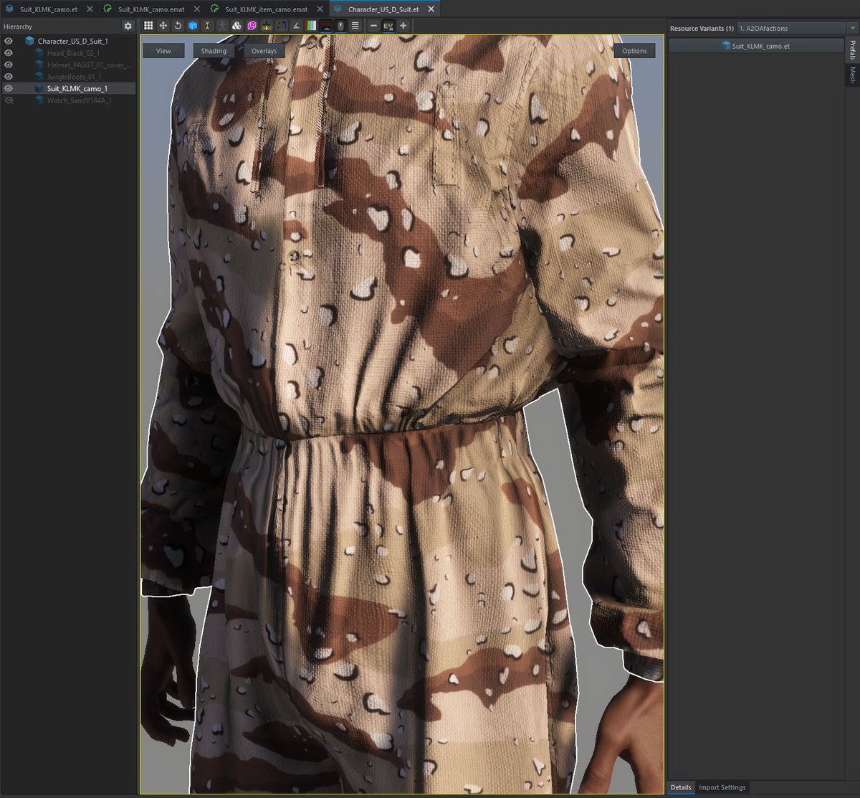
Task: Open the View viewport menu
Action: click(x=163, y=51)
